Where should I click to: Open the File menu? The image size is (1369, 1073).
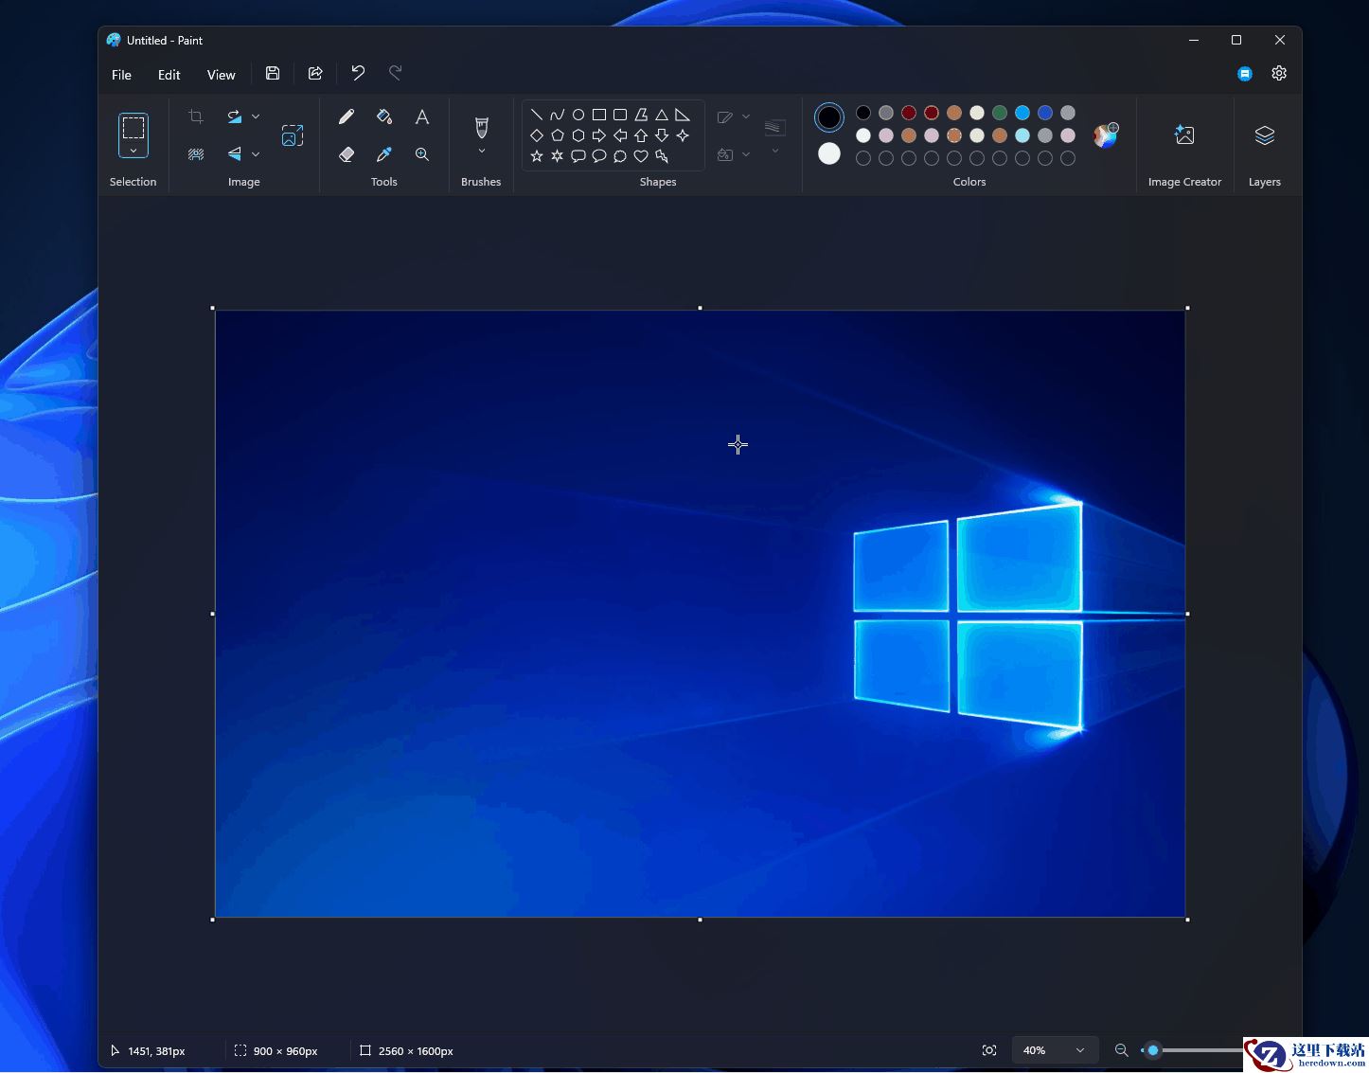pos(121,75)
